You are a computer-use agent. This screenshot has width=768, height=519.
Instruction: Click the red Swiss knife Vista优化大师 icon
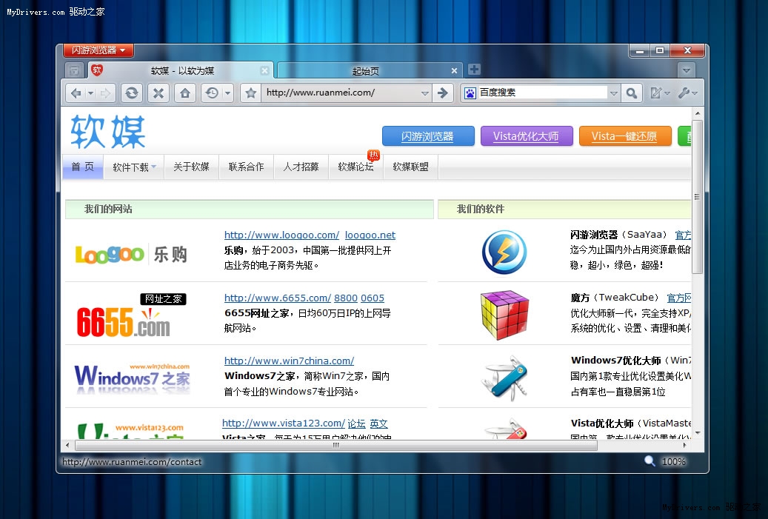click(x=507, y=429)
